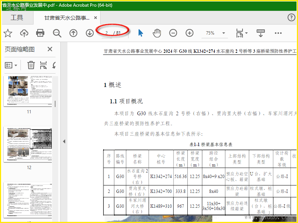
Task: Open the 工具 tab
Action: (17, 17)
